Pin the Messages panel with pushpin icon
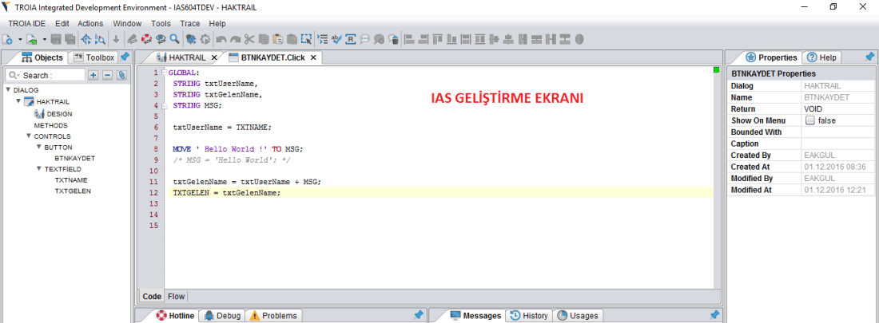This screenshot has height=323, width=879. click(x=714, y=315)
